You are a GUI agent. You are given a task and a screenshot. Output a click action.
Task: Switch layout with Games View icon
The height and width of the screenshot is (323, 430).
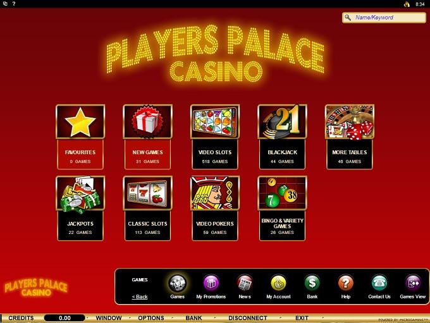[413, 283]
